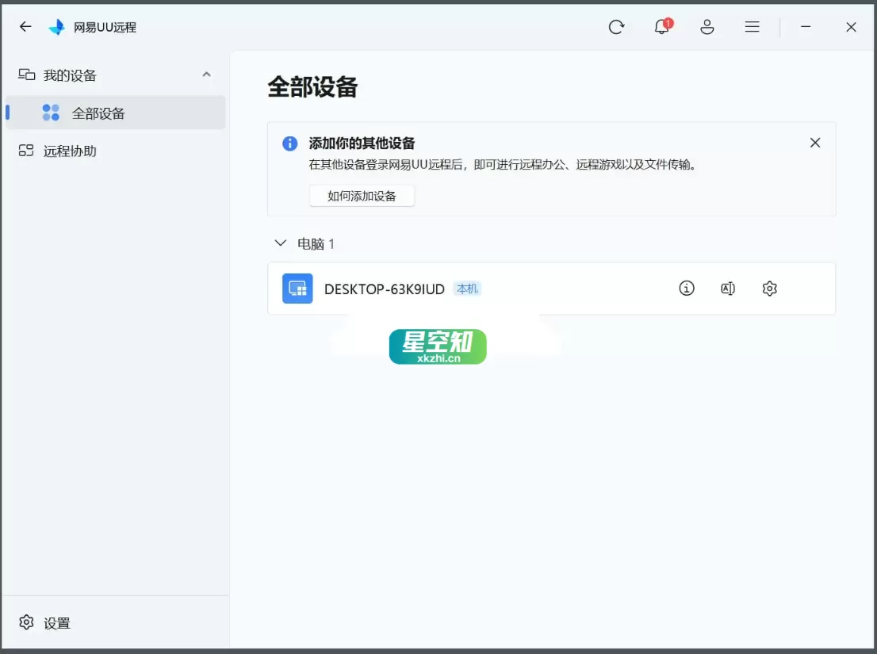View device info for DESKTOP-63K9IUD
Image resolution: width=877 pixels, height=654 pixels.
click(686, 289)
